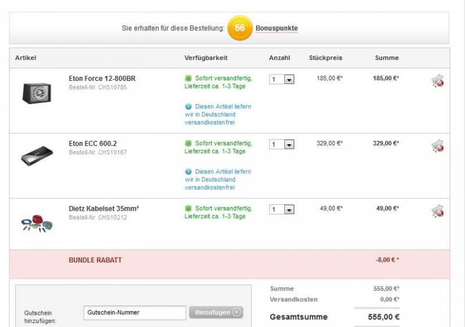Click the BUNDLE RABATT label
This screenshot has height=327, width=465.
[x=95, y=260]
